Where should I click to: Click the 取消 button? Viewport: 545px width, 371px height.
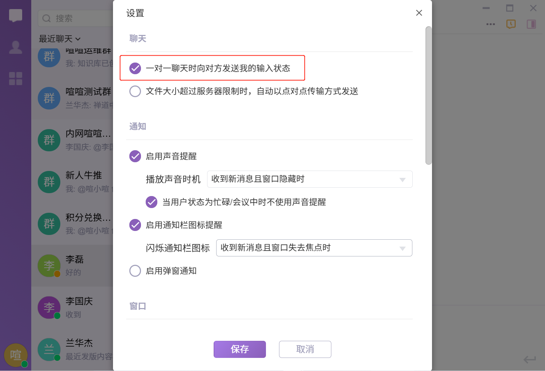coord(305,349)
